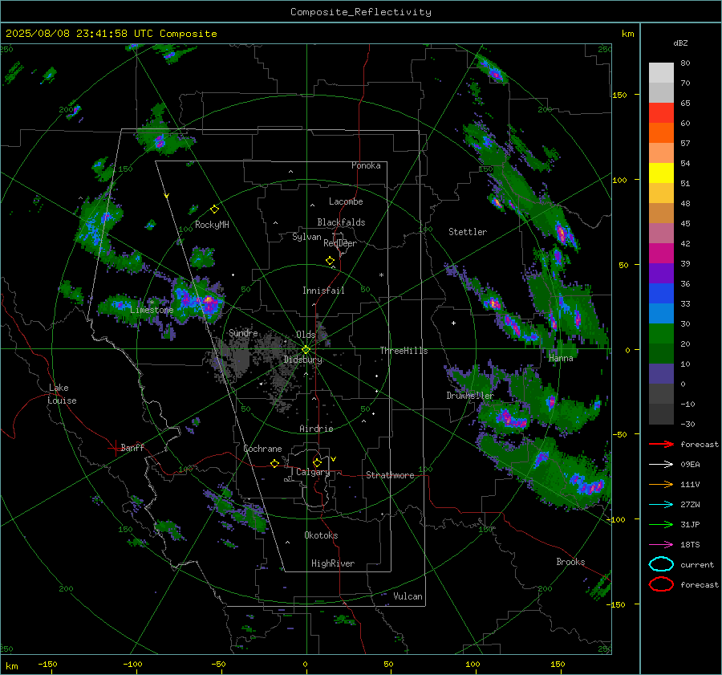The width and height of the screenshot is (722, 675).
Task: Click the dBZ legend heading
Action: (680, 43)
